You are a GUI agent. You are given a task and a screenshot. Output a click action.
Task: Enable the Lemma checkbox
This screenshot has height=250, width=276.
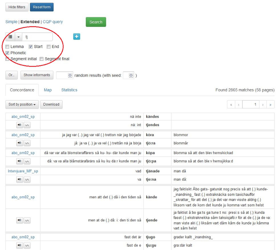point(8,47)
